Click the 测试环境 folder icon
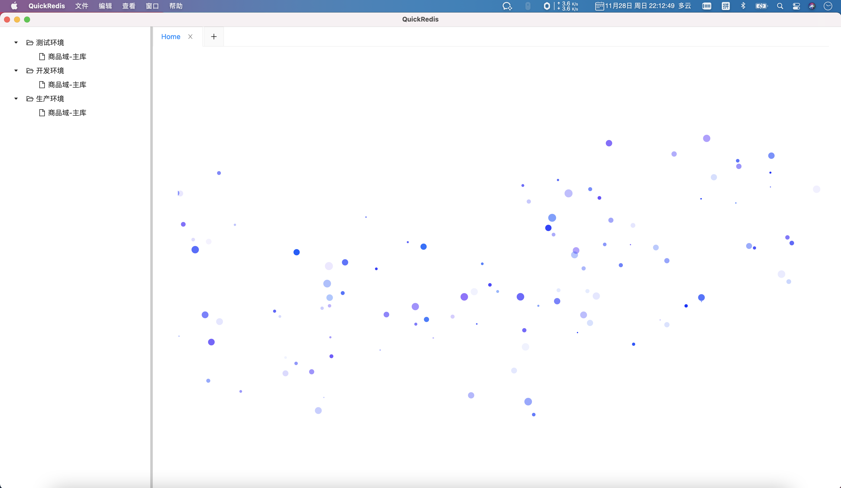The width and height of the screenshot is (841, 488). tap(30, 43)
